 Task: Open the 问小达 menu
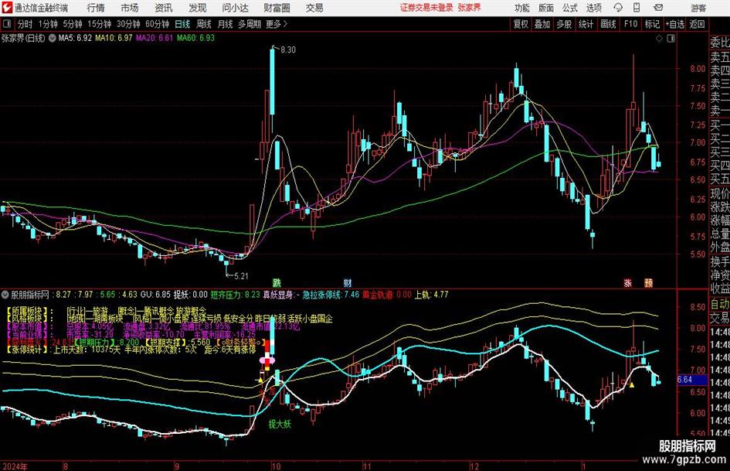(x=235, y=8)
